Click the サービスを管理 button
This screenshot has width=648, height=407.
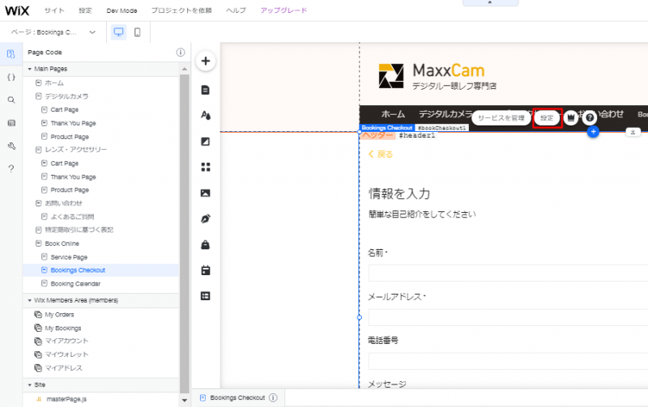501,117
